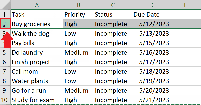Select row 2 header
This screenshot has width=201, height=105.
pos(5,24)
